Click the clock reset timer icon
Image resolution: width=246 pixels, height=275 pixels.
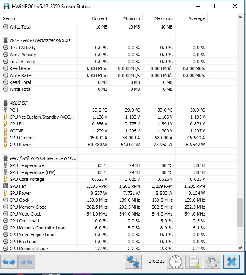click(176, 262)
